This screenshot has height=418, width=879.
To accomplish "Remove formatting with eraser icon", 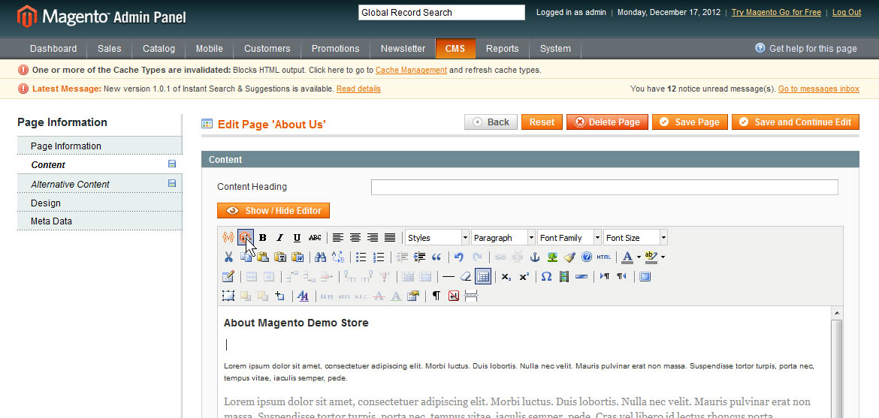I will pyautogui.click(x=465, y=277).
